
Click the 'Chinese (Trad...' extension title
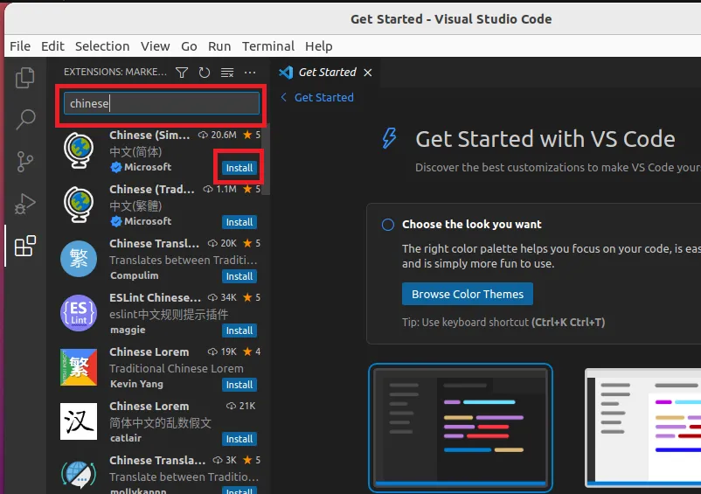coord(152,189)
